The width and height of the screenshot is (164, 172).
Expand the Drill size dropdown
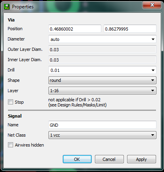pyautogui.click(x=153, y=70)
